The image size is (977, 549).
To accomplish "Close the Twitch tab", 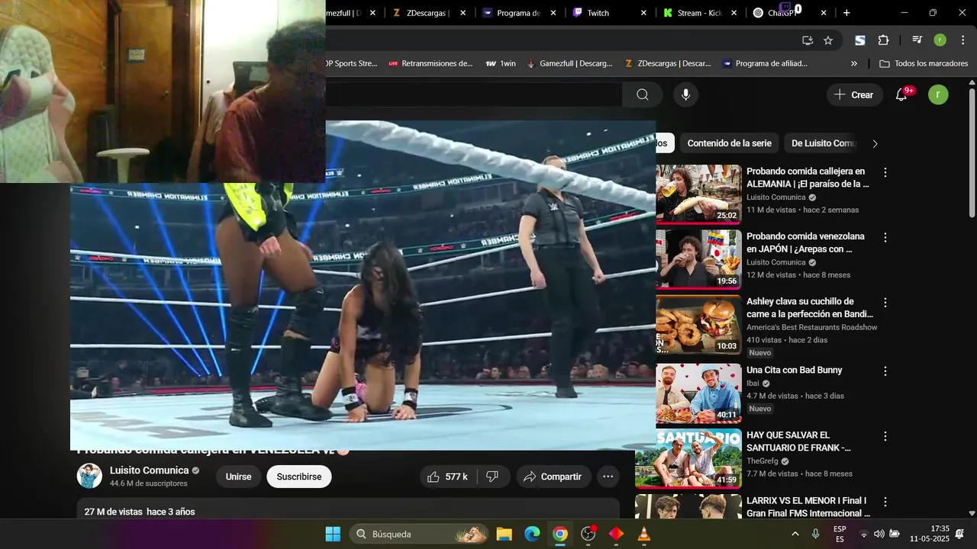I will [643, 13].
